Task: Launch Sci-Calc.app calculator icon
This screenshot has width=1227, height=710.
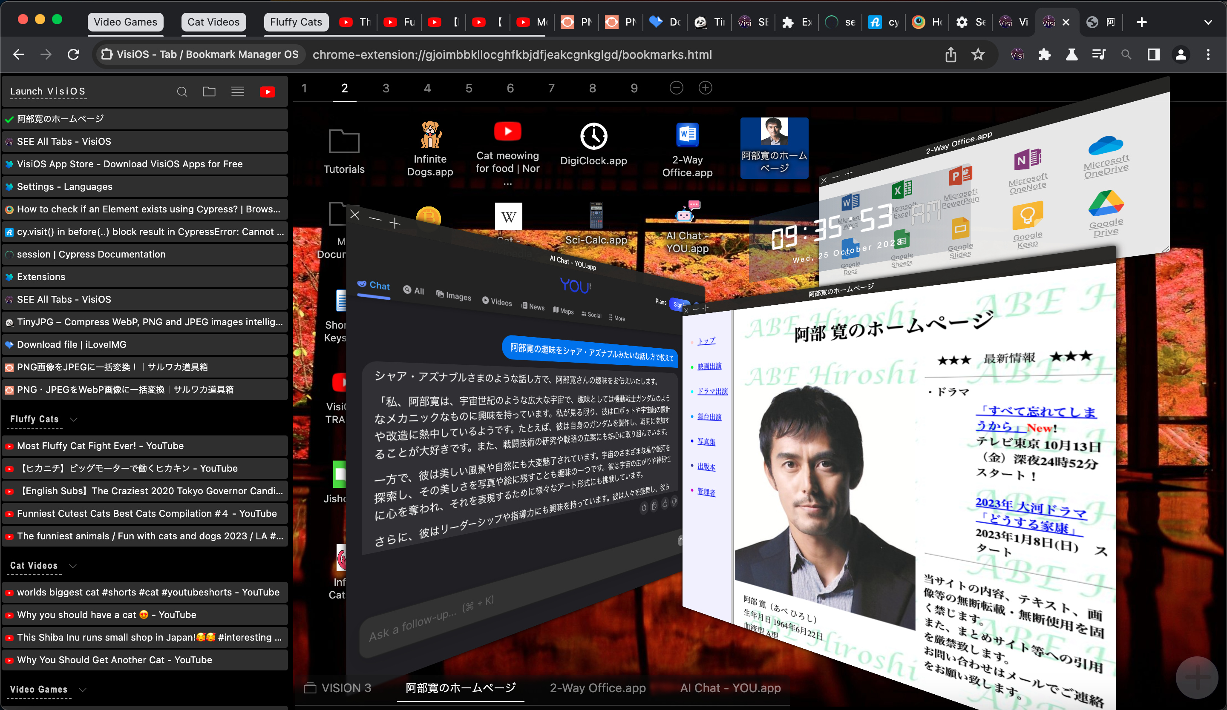Action: (596, 224)
